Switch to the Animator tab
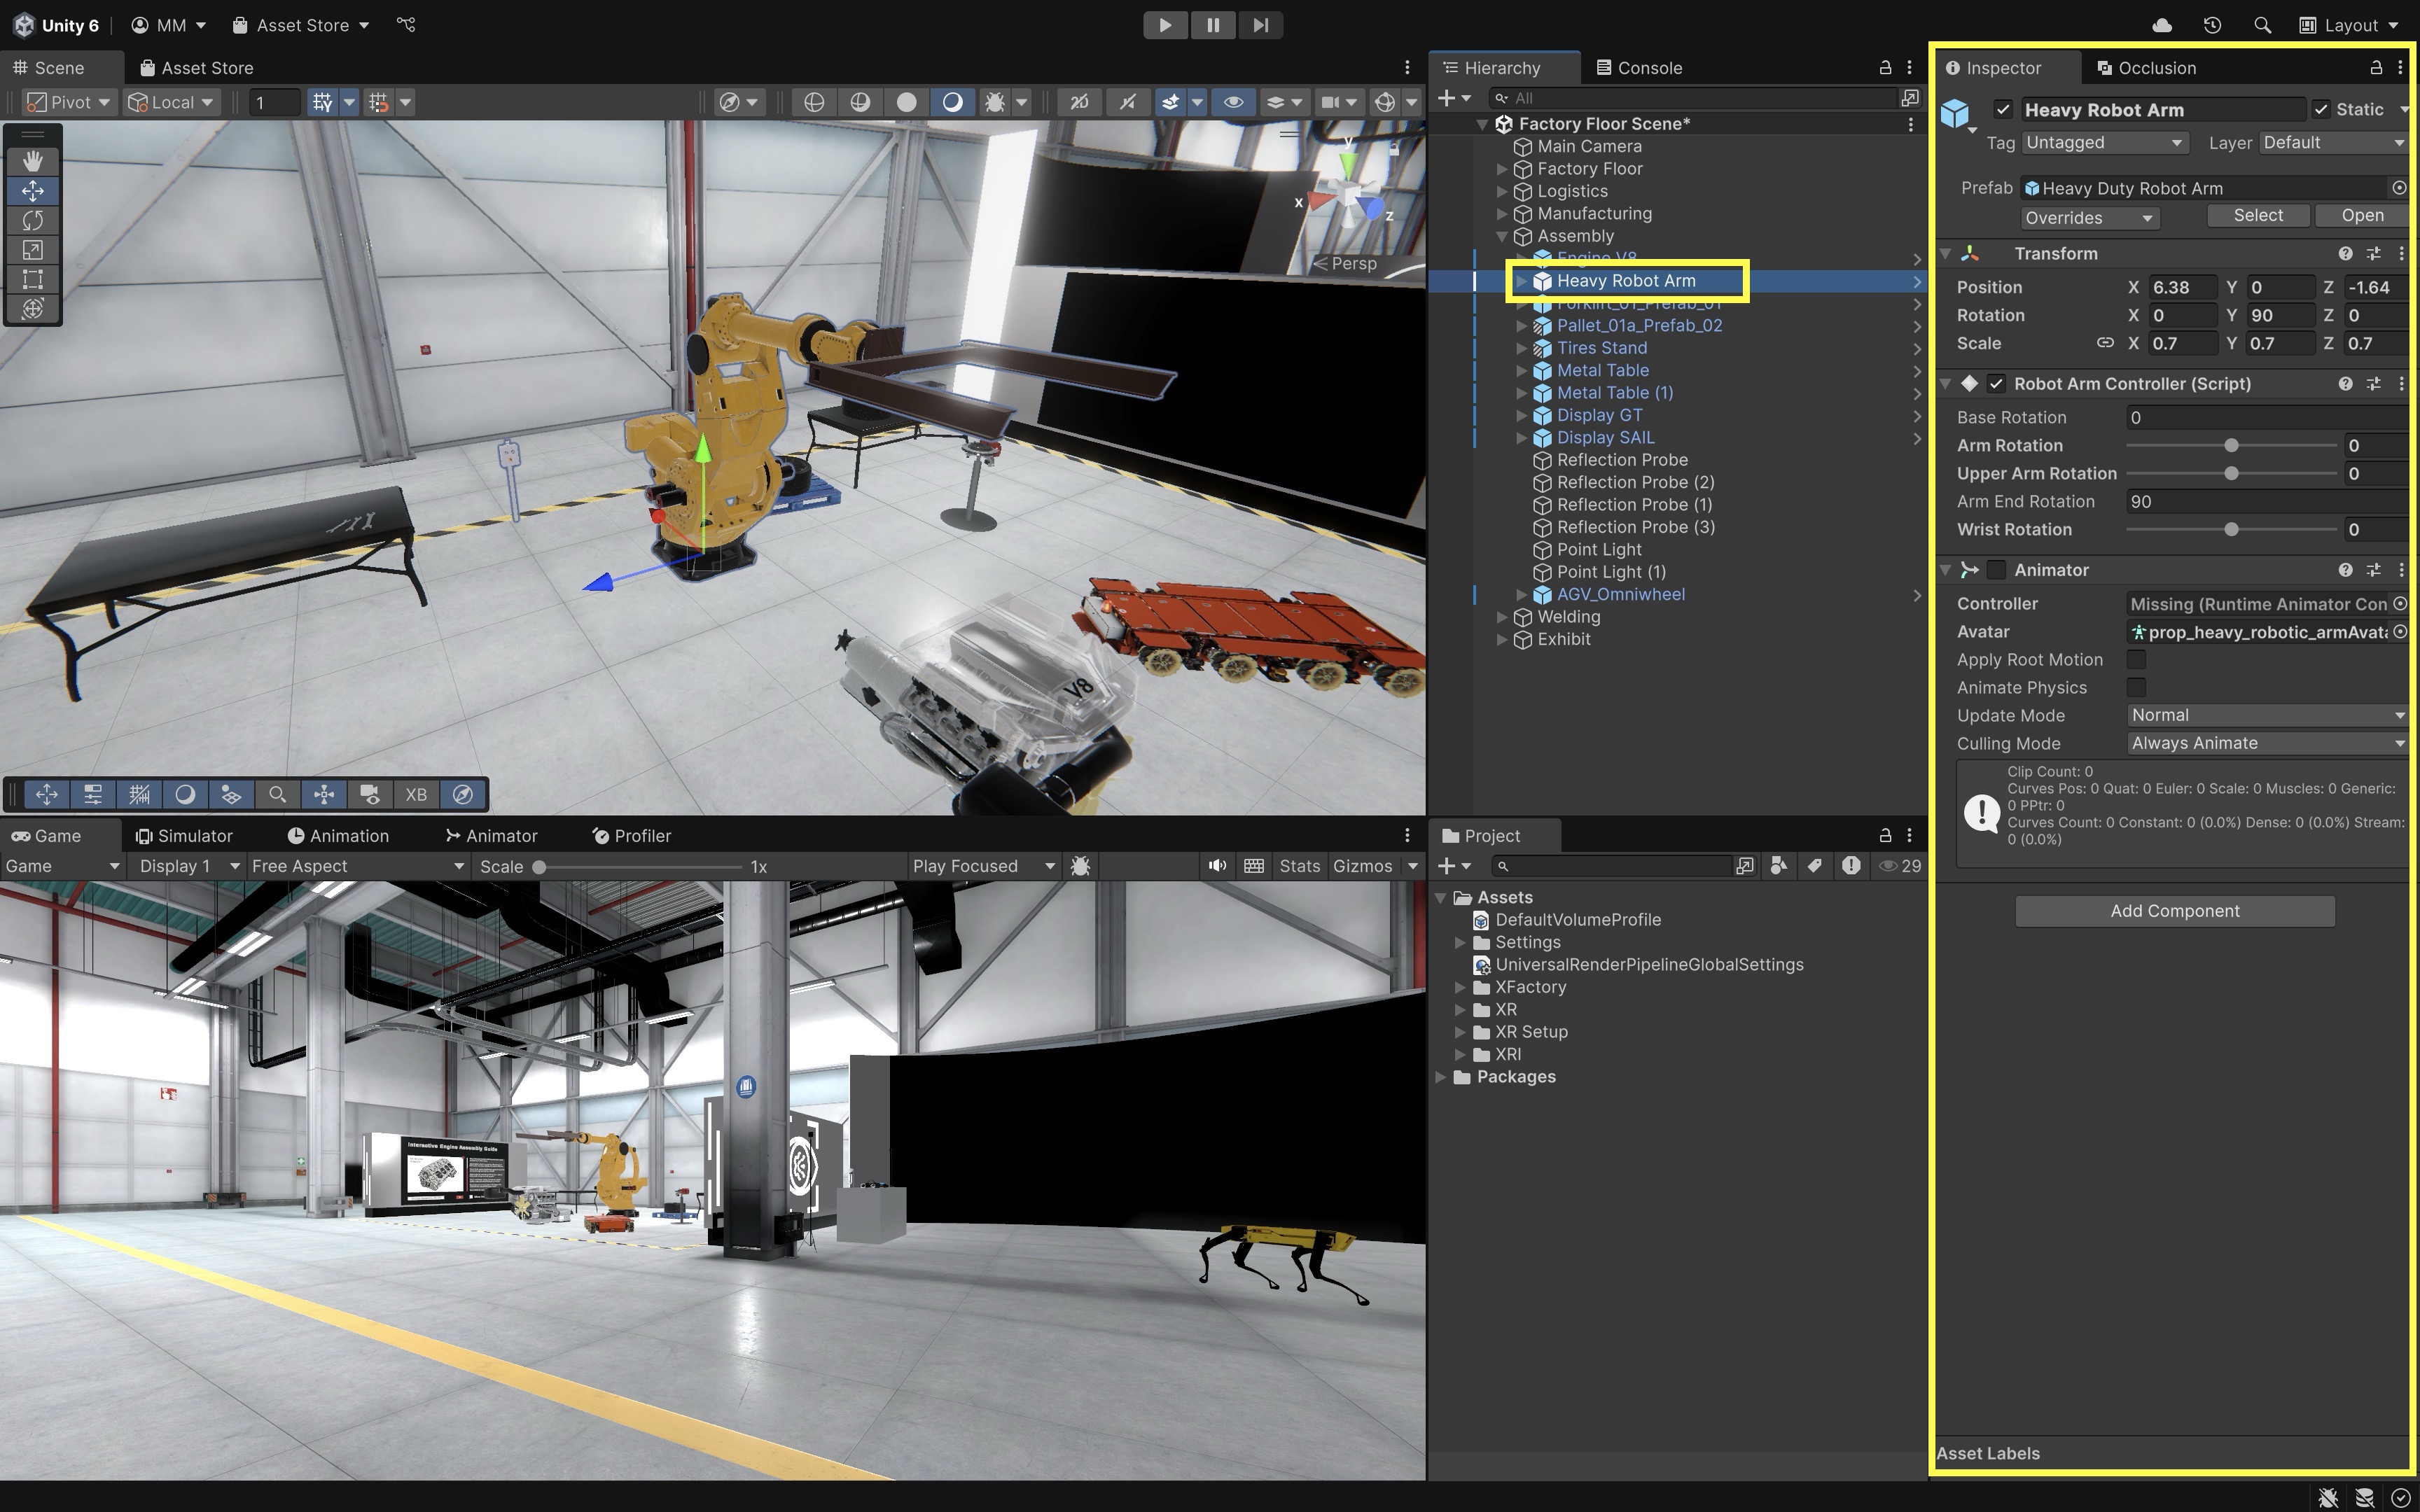The height and width of the screenshot is (1512, 2420). 491,836
